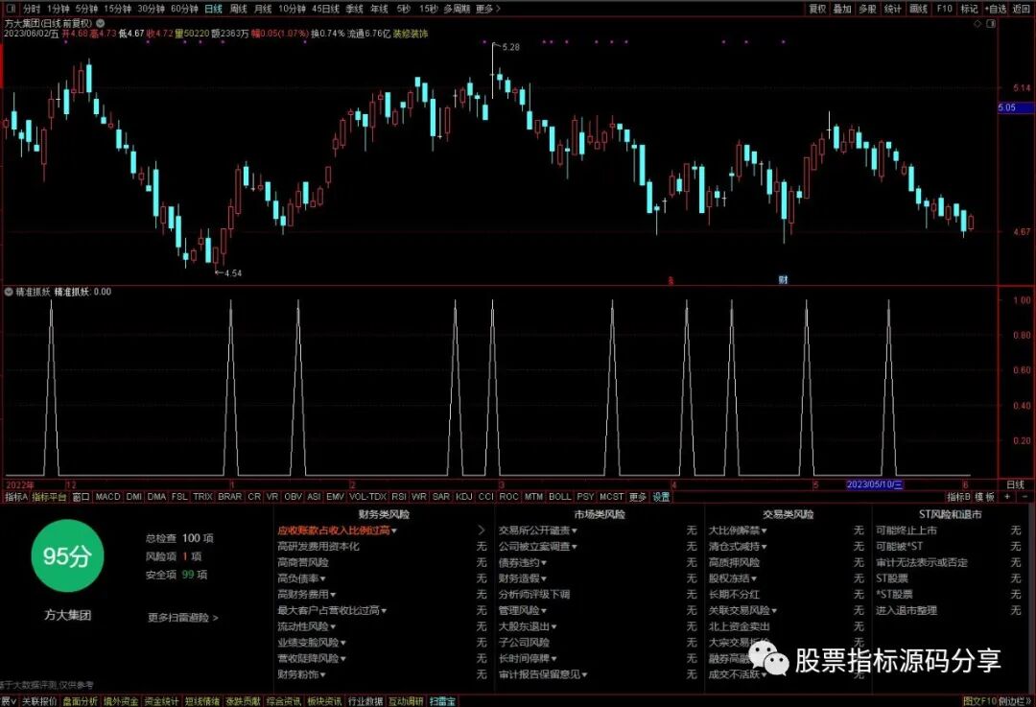Select BOLL indicator
The width and height of the screenshot is (1036, 707).
[x=559, y=496]
